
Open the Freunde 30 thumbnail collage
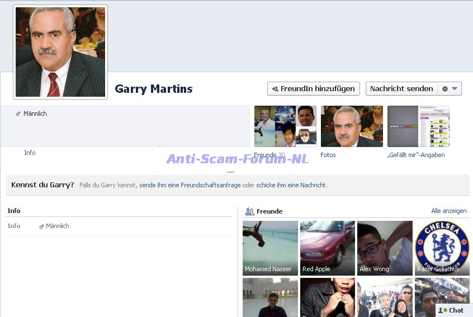pyautogui.click(x=285, y=126)
